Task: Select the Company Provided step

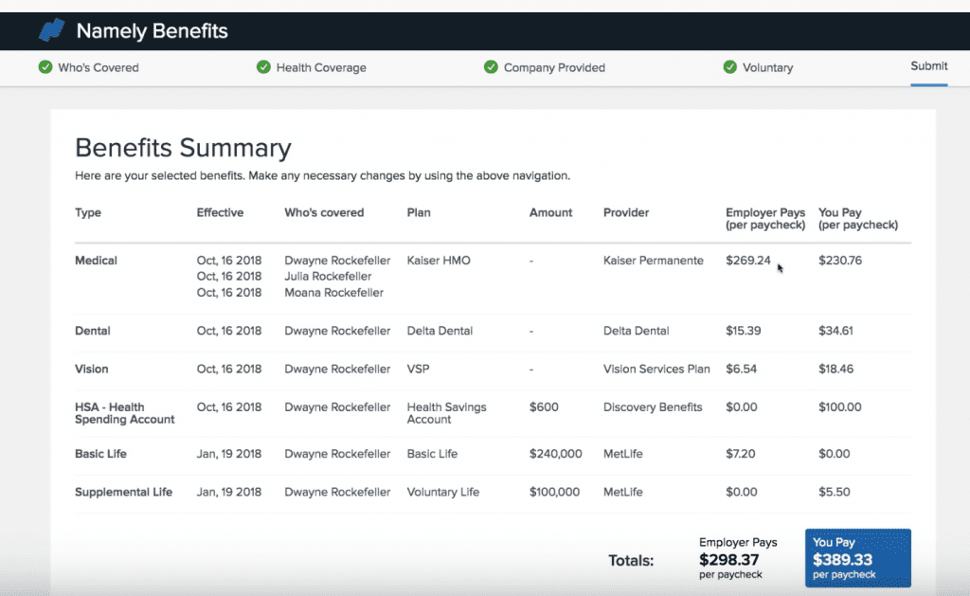Action: click(x=554, y=67)
